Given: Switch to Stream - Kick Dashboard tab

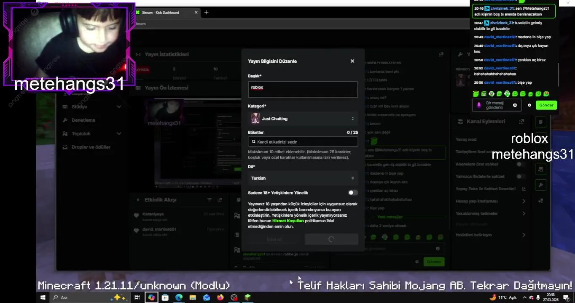Looking at the screenshot, I should (x=166, y=13).
